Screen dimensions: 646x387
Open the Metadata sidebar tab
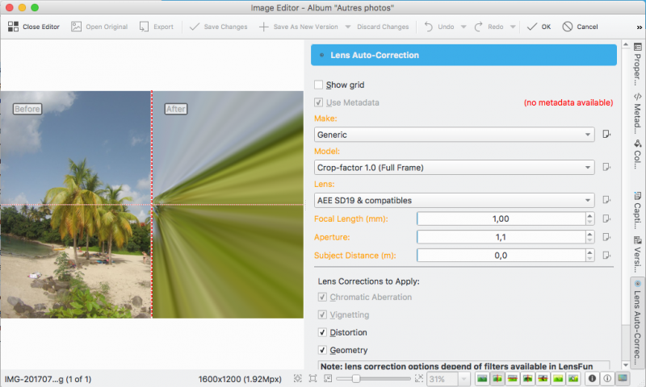click(x=637, y=114)
